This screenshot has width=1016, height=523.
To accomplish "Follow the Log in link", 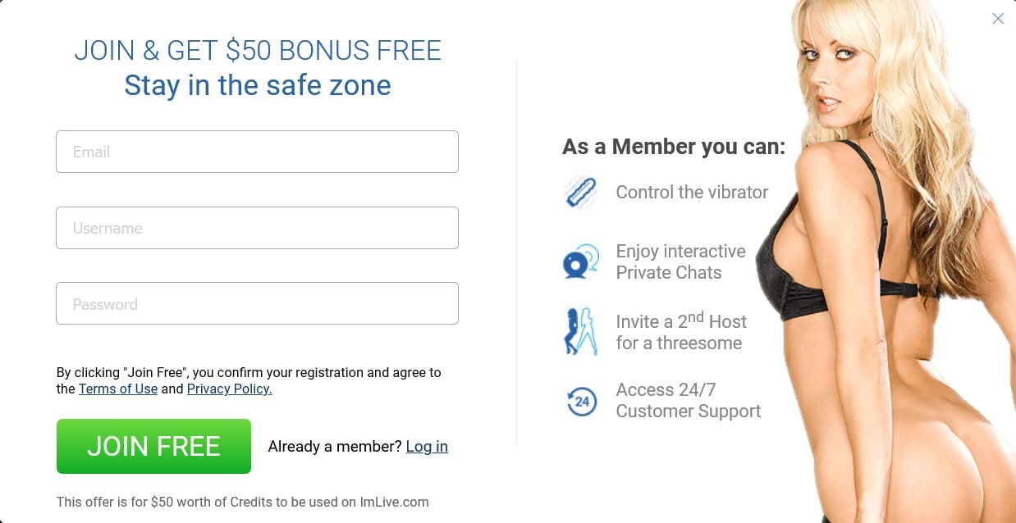I will (x=427, y=446).
